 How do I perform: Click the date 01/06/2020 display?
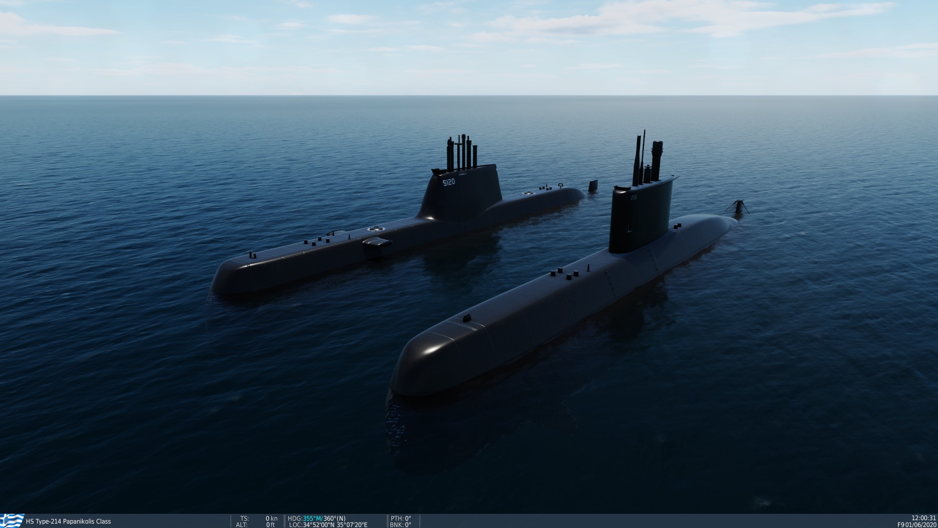coord(920,525)
